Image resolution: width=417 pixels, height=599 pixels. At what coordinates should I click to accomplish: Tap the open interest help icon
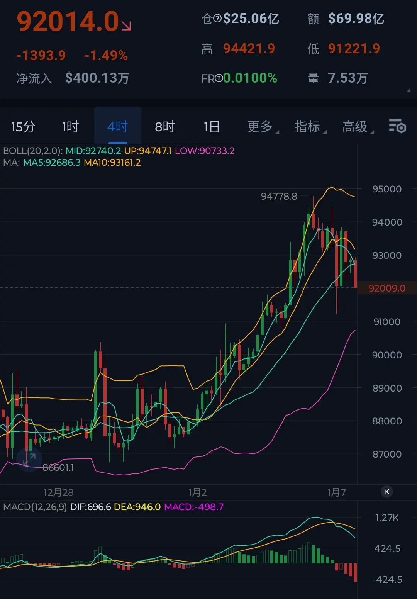pos(217,18)
